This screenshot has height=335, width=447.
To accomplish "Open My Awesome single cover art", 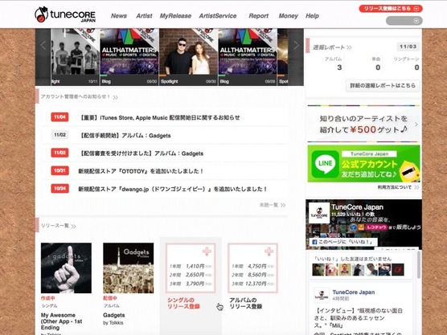I will point(66,268).
